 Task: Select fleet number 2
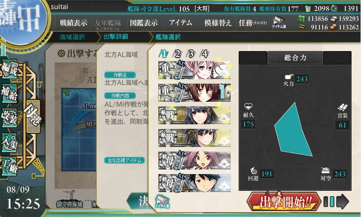coord(177,54)
